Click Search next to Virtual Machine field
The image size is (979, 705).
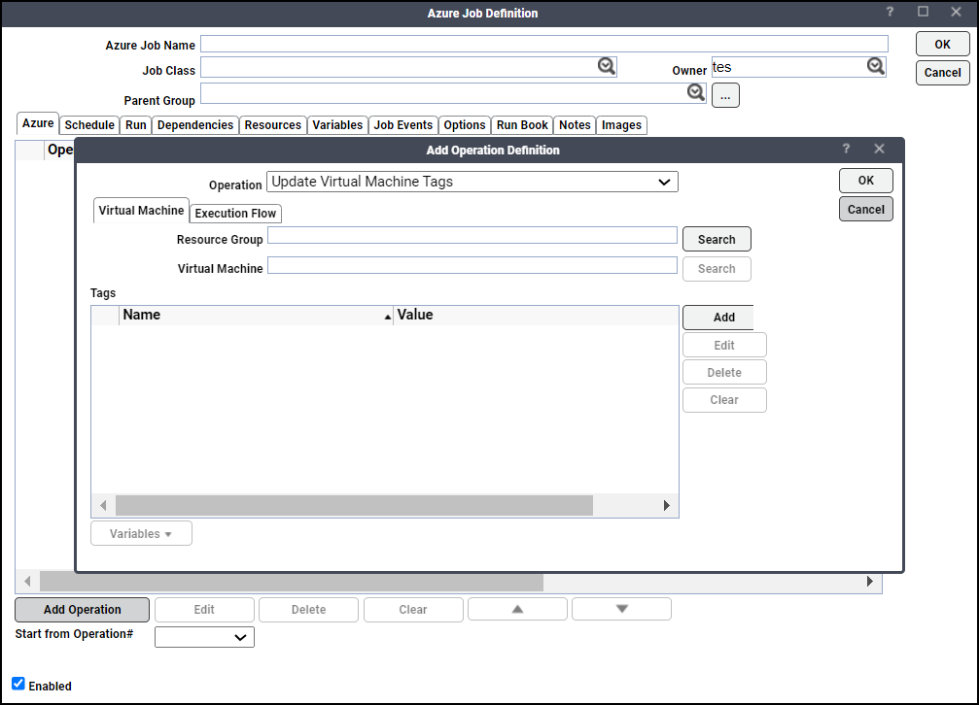[x=717, y=269]
